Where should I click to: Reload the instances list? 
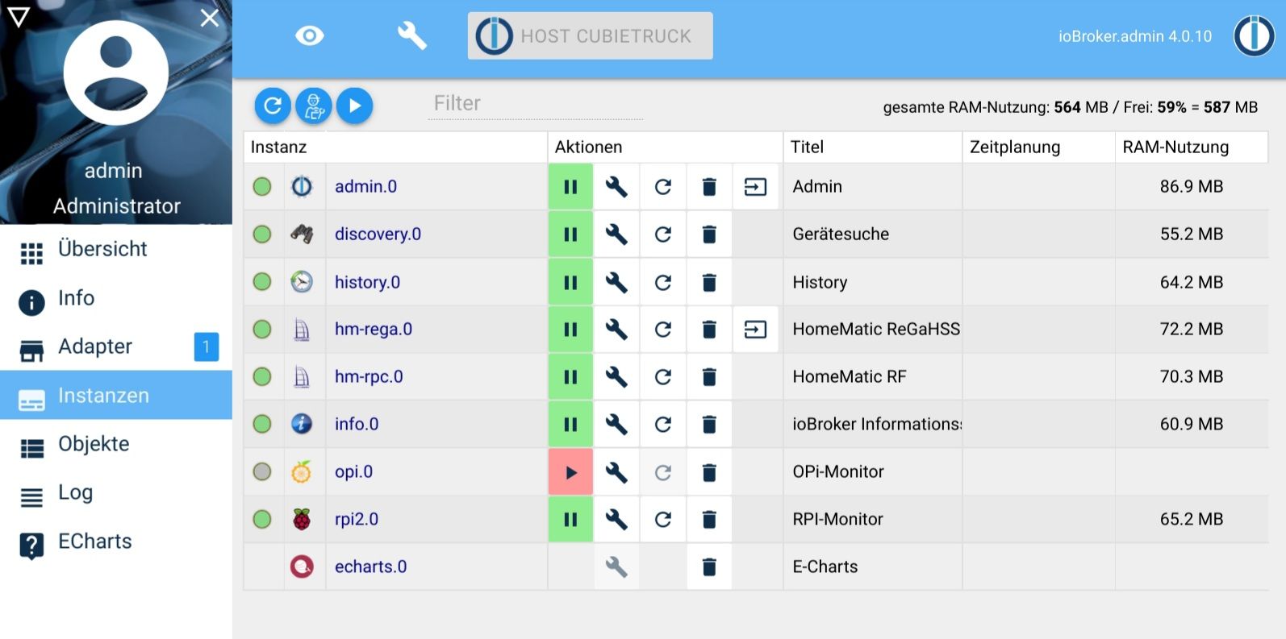click(273, 106)
